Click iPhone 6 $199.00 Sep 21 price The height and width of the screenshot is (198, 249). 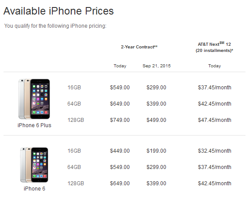[157, 151]
